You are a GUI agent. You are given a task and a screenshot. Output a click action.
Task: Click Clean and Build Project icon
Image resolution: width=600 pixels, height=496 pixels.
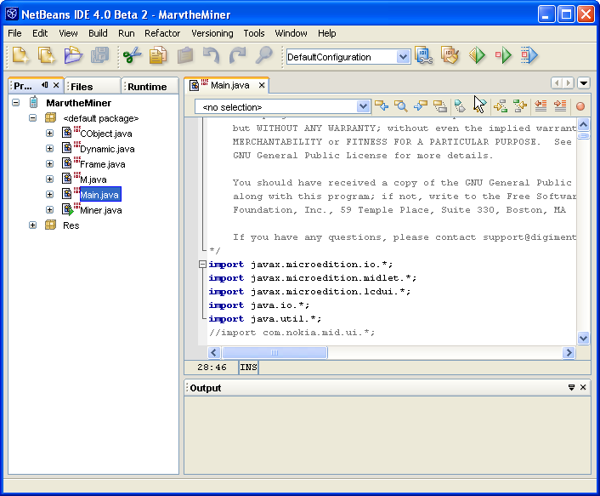[x=450, y=56]
